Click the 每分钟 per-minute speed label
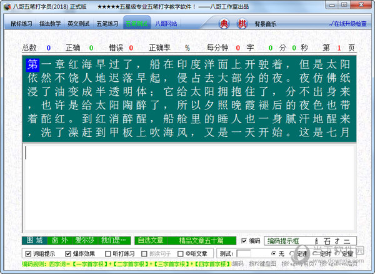 (217, 48)
